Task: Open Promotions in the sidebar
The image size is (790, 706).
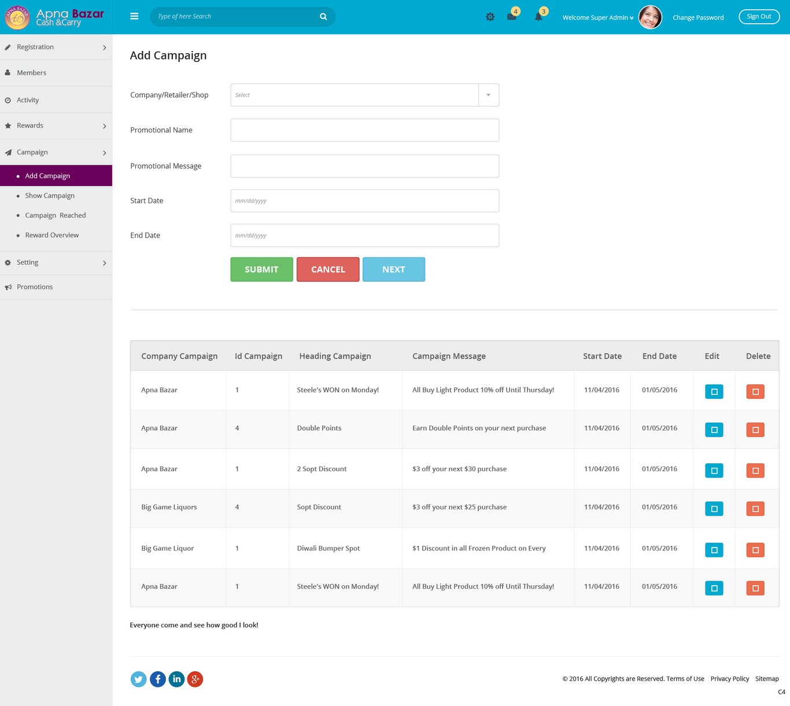Action: pos(56,287)
